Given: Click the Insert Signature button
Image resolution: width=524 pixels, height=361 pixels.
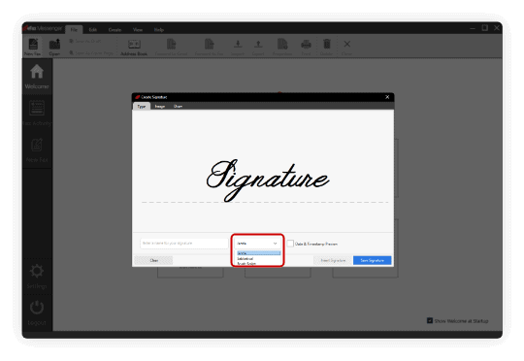Looking at the screenshot, I should click(333, 260).
